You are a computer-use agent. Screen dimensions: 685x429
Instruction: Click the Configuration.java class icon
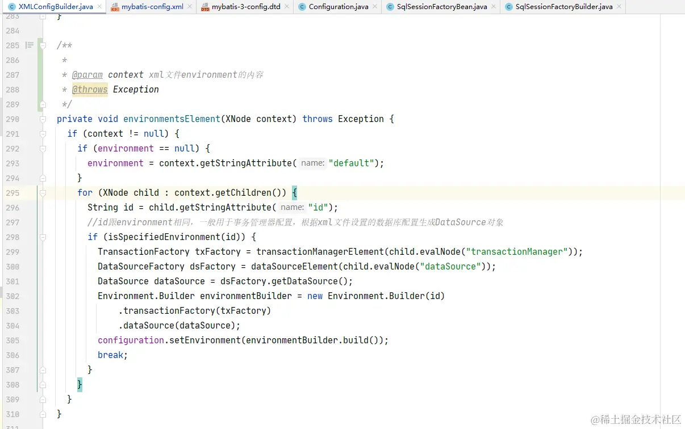coord(302,7)
